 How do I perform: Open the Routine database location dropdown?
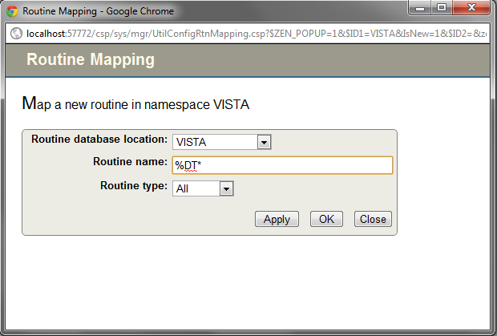tap(222, 142)
